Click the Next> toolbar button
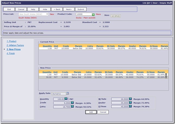This screenshot has height=124, width=175. point(69,9)
